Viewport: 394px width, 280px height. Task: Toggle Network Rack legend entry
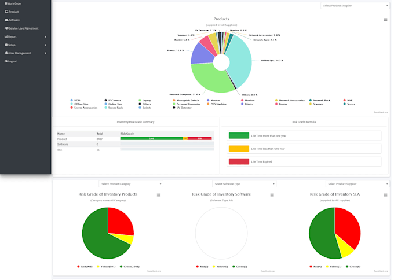pos(320,100)
